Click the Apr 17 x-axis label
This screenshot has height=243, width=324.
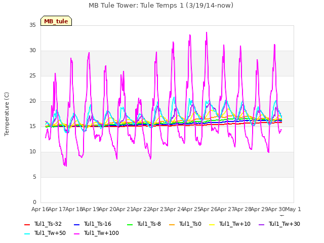(x=57, y=209)
